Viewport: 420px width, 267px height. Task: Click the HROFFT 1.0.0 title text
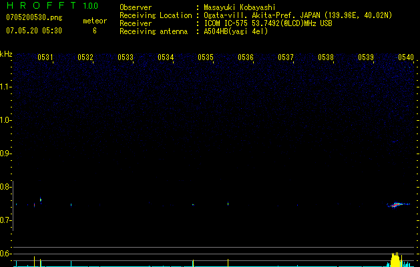click(53, 5)
